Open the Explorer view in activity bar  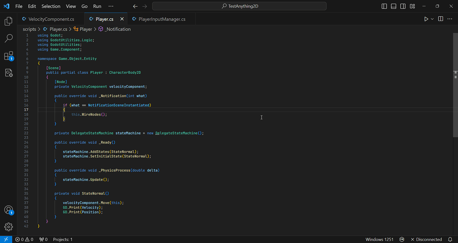pyautogui.click(x=9, y=22)
